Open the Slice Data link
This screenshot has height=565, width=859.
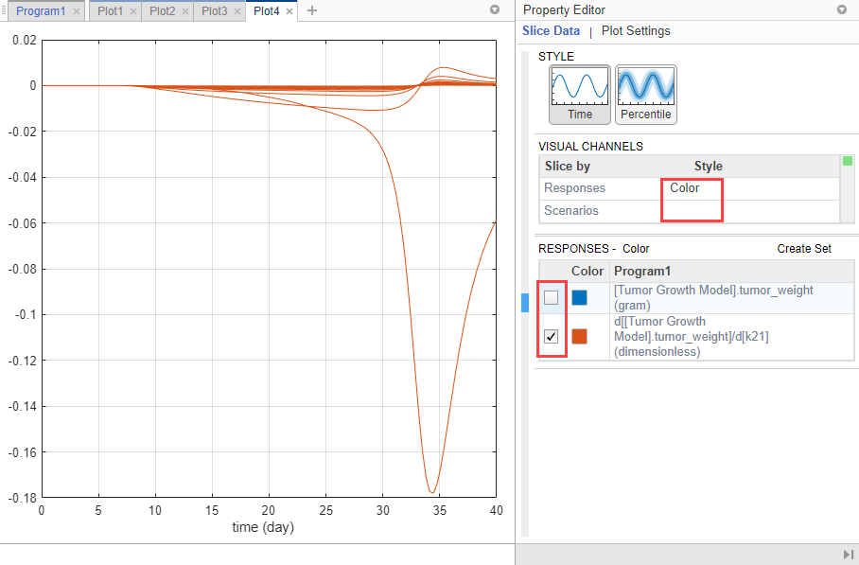tap(551, 30)
